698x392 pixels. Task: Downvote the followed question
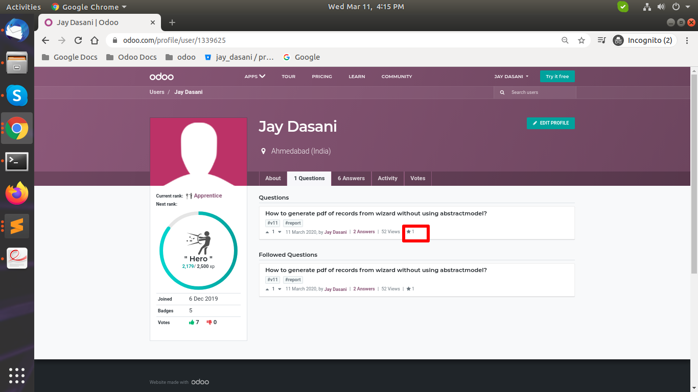[278, 288]
